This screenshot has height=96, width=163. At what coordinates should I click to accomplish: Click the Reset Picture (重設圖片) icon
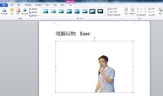pos(30,16)
